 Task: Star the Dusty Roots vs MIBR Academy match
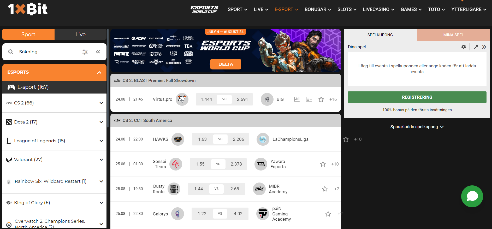325,189
